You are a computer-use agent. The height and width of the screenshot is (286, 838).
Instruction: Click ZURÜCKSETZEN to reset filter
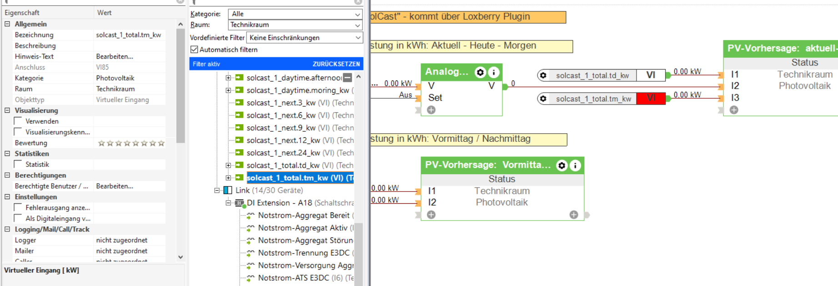click(x=336, y=64)
